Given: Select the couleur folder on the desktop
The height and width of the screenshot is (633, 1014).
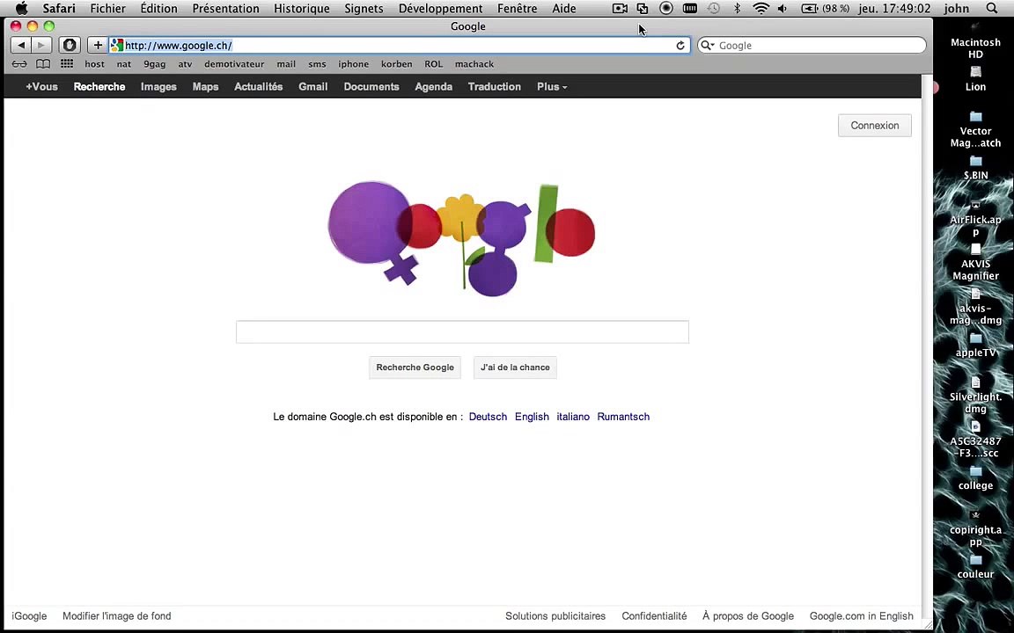Looking at the screenshot, I should coord(976,566).
